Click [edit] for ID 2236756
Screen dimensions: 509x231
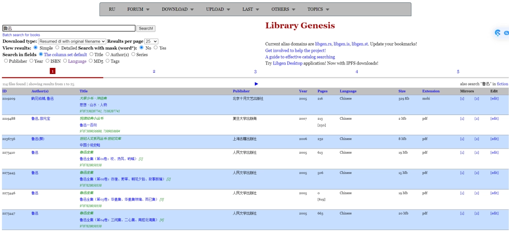click(494, 139)
